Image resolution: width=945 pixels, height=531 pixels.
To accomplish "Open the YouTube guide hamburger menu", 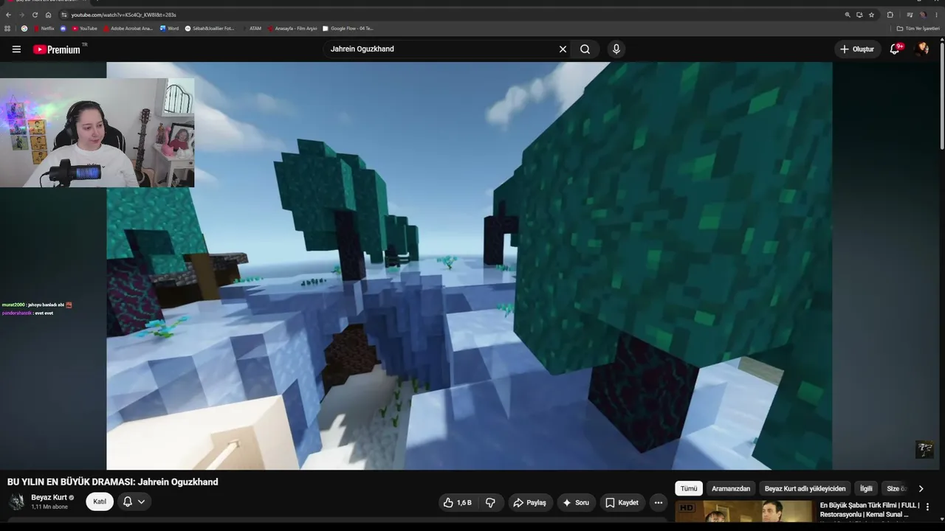I will point(16,49).
